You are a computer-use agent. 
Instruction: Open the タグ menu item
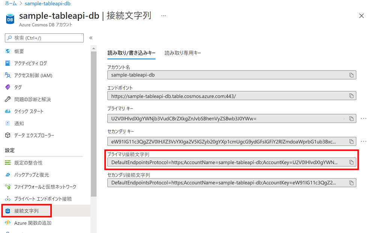18,87
